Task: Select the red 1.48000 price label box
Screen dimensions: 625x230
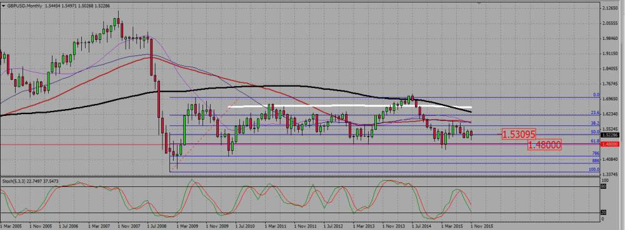Action: [545, 145]
